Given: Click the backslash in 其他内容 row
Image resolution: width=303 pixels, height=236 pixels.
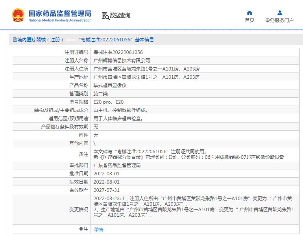Looking at the screenshot, I should (x=94, y=143).
